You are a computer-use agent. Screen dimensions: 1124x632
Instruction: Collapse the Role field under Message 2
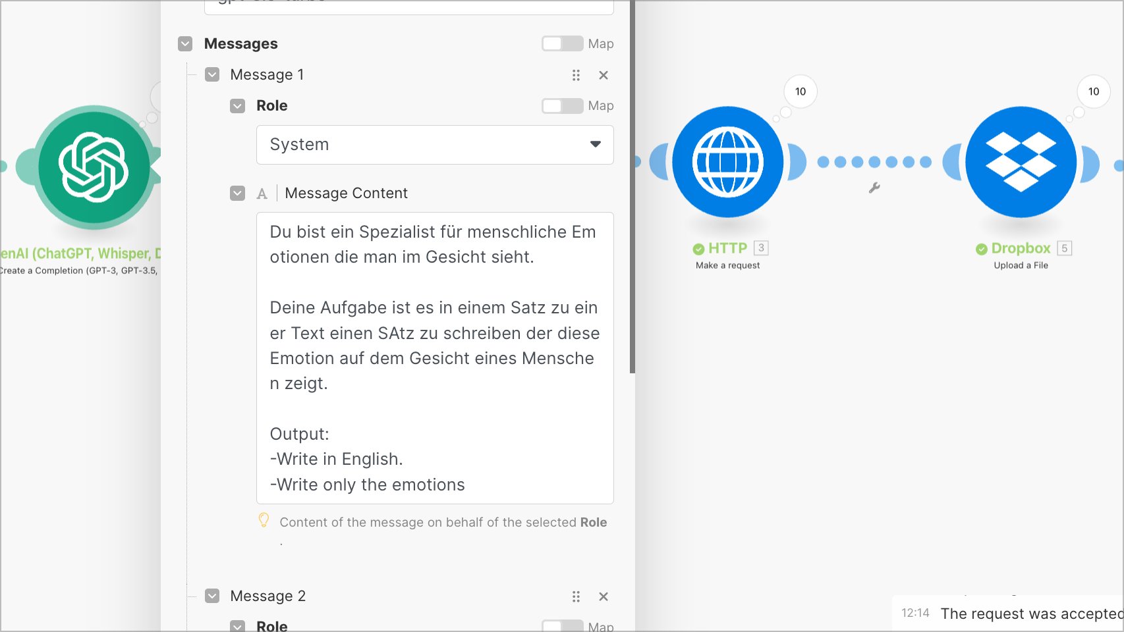click(238, 625)
